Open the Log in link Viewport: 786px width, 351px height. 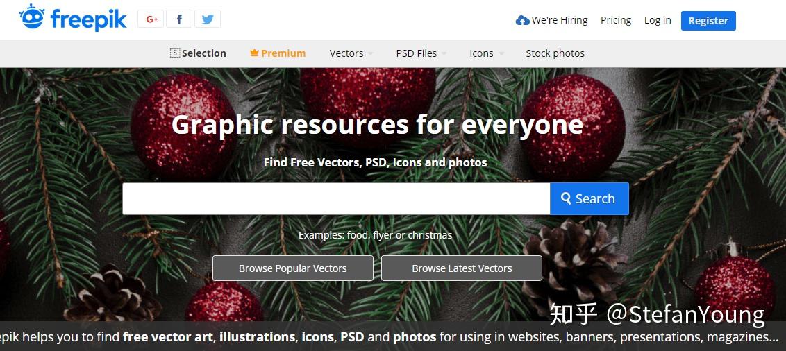coord(658,21)
